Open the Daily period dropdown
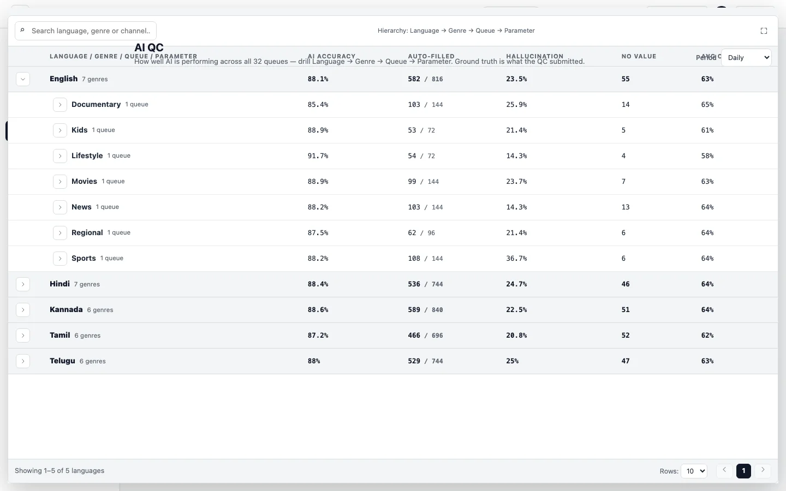The height and width of the screenshot is (491, 786). 746,57
